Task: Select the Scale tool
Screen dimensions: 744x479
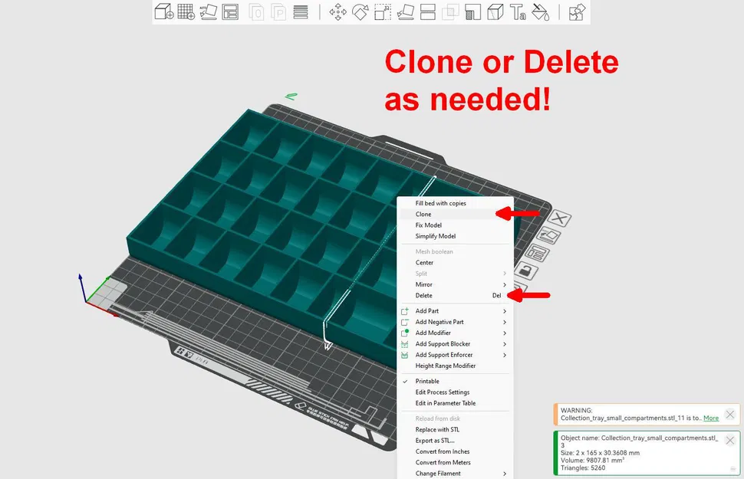Action: (383, 11)
